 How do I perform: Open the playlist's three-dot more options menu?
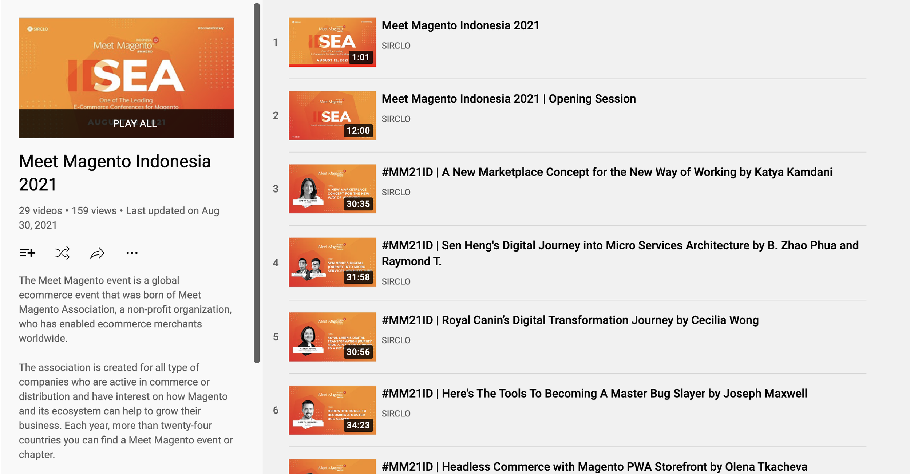coord(132,252)
